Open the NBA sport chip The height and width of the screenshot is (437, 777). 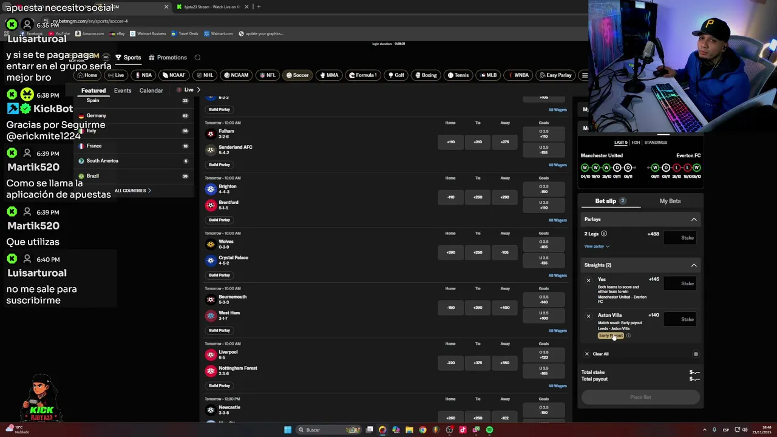(143, 75)
